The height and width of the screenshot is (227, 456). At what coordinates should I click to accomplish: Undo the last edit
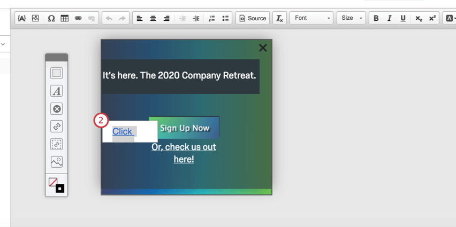[109, 18]
